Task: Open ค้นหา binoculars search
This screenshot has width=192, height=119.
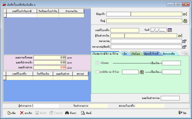Action: 71,113
